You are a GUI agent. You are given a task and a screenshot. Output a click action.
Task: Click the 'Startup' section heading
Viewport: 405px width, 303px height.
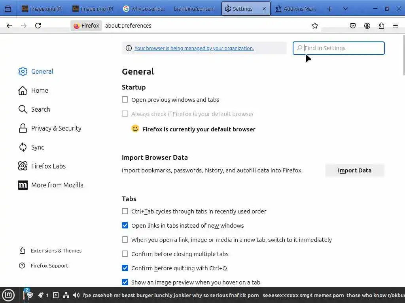coord(134,87)
